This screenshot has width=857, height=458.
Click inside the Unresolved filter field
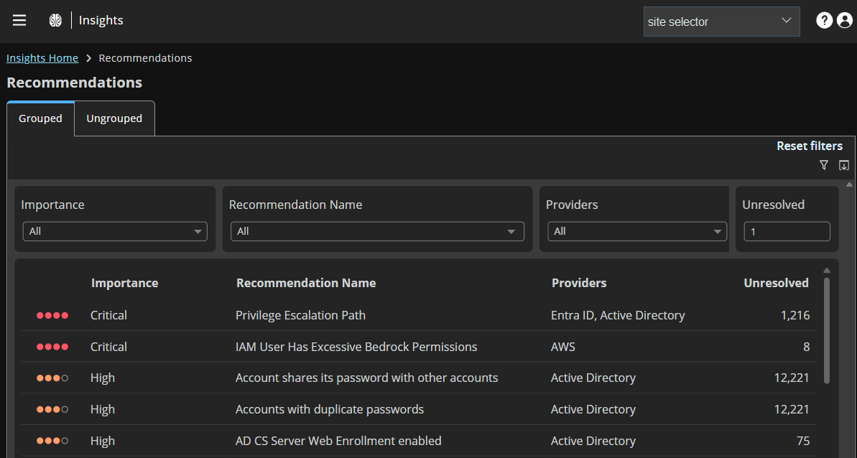click(787, 231)
